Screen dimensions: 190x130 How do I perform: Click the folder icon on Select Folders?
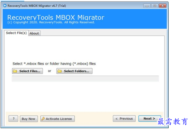point(60,71)
